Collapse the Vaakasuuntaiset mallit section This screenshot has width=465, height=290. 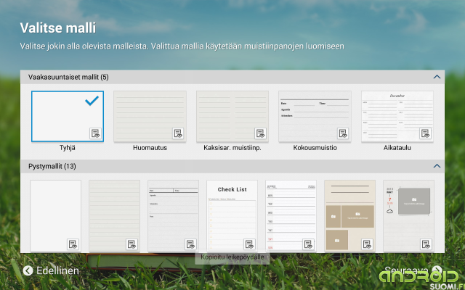(x=437, y=77)
